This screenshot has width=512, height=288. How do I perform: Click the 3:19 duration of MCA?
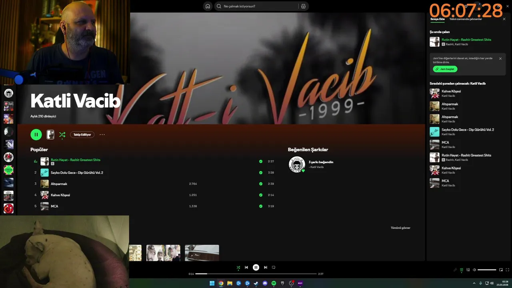coord(271,206)
